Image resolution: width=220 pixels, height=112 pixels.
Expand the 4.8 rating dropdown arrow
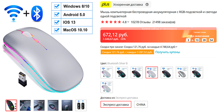[x=128, y=22]
